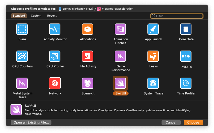Click the SwiftUI description heading
The height and width of the screenshot is (133, 214).
click(30, 106)
